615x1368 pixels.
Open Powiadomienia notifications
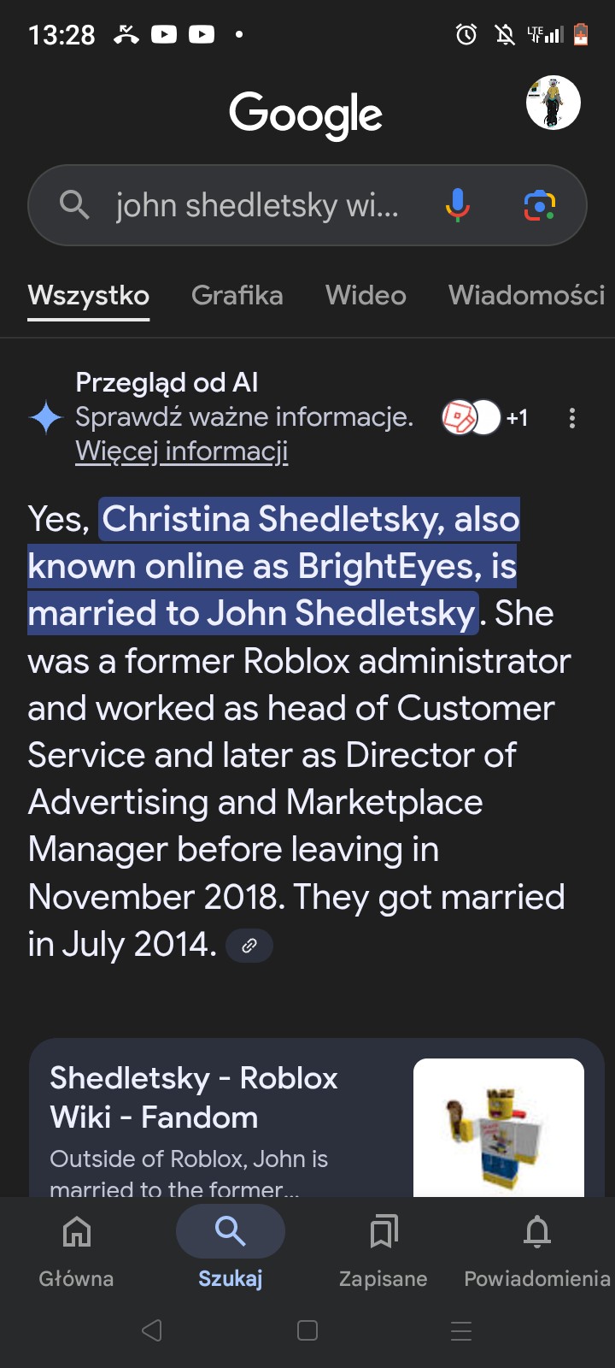(x=536, y=1248)
